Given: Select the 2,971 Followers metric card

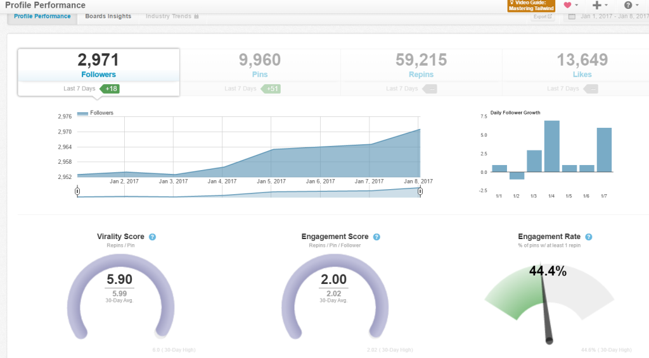Looking at the screenshot, I should tap(98, 72).
